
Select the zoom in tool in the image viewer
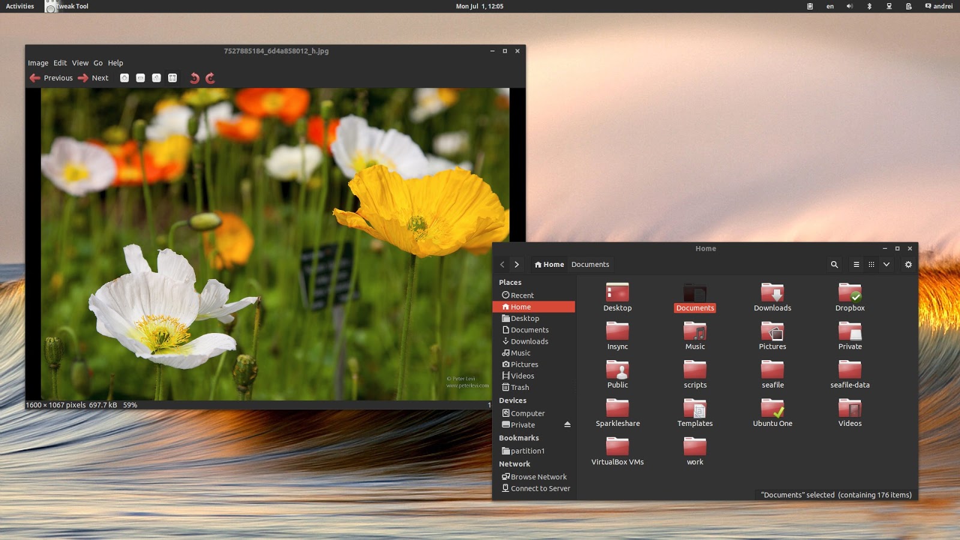124,77
